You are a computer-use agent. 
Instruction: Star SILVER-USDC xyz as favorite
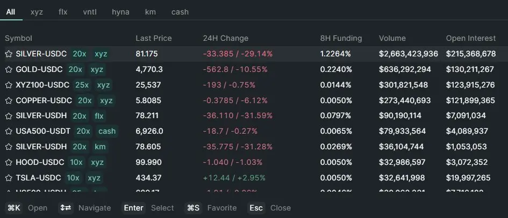pyautogui.click(x=9, y=54)
